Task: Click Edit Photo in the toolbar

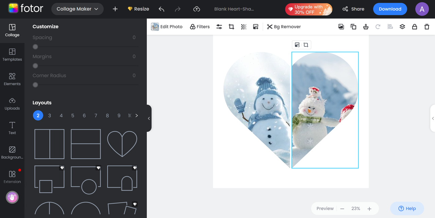Action: tap(167, 27)
